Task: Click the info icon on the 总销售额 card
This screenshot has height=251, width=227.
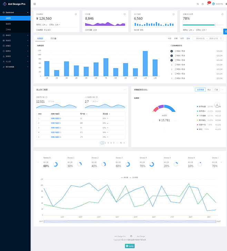Action: point(76,14)
